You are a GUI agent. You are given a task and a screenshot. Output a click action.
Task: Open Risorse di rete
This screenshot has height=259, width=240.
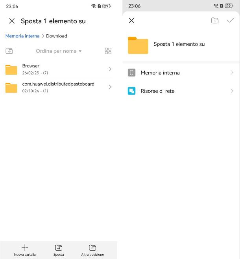pyautogui.click(x=181, y=91)
